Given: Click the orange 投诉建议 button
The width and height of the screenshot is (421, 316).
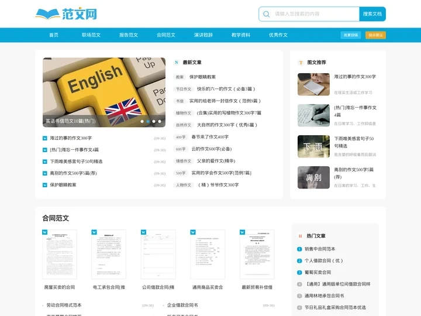Looking at the screenshot, I should 375,35.
